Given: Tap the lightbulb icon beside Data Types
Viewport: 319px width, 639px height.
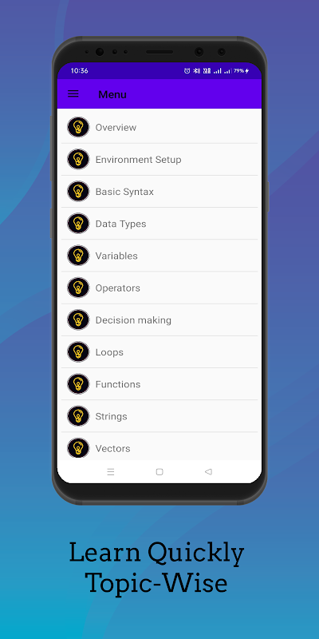Looking at the screenshot, I should [x=78, y=224].
